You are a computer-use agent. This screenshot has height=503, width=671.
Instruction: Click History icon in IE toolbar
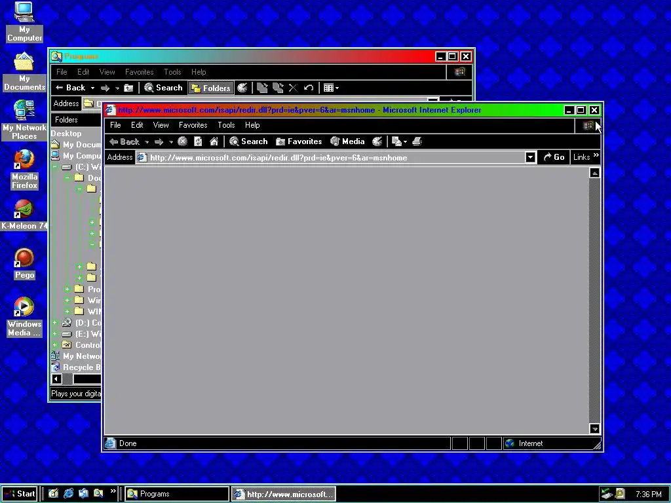point(377,141)
